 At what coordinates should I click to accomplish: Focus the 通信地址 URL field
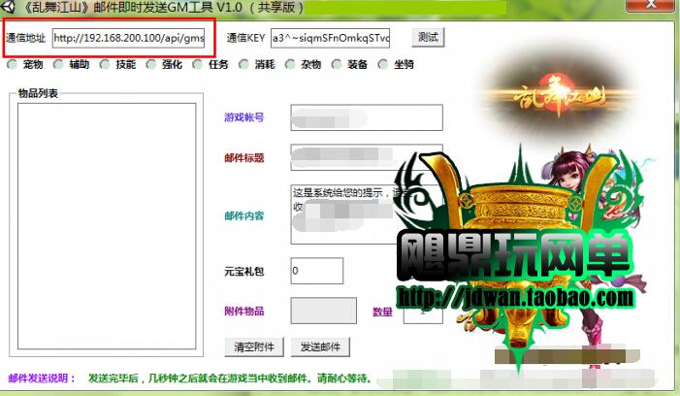point(128,38)
